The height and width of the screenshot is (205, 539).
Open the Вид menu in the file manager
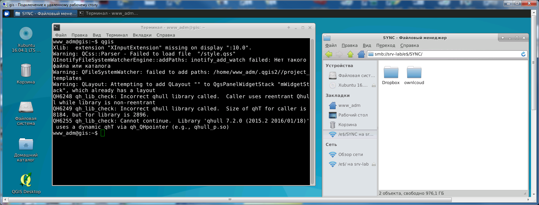coord(367,45)
